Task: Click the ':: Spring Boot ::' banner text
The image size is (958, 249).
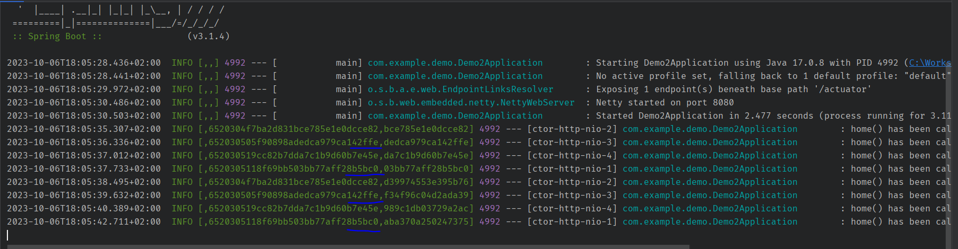Action: (57, 36)
